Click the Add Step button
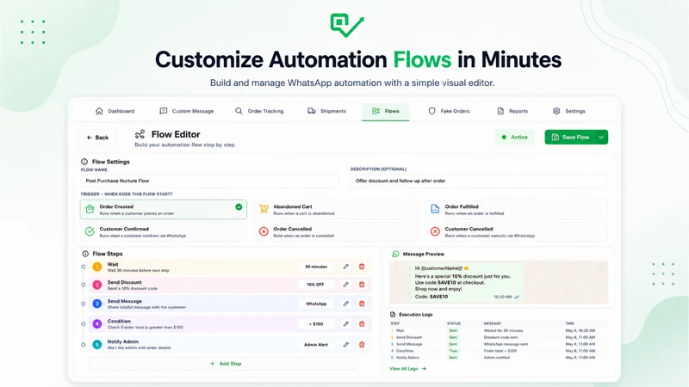The width and height of the screenshot is (689, 387). (223, 364)
